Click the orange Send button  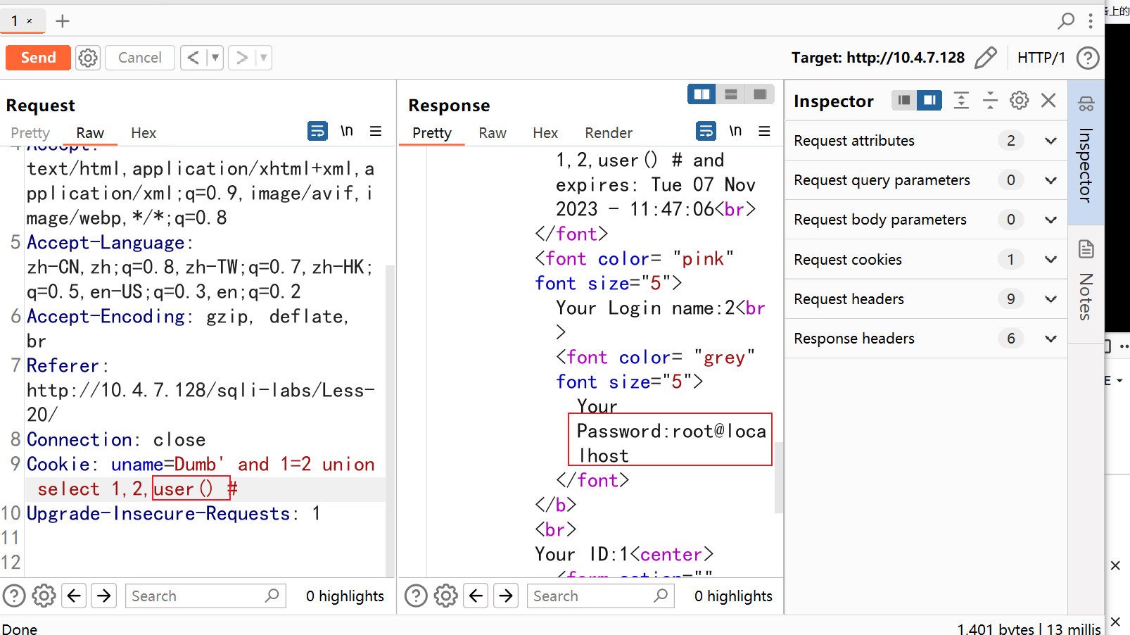pyautogui.click(x=38, y=58)
